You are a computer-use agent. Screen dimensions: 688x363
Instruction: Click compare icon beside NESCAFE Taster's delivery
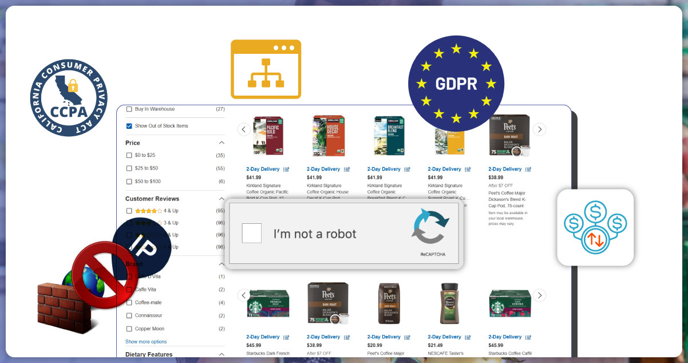pos(468,337)
